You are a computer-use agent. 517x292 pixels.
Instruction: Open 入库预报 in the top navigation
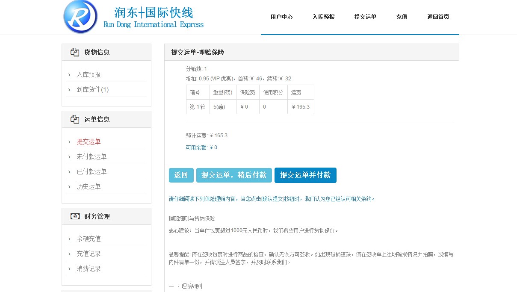(x=323, y=17)
